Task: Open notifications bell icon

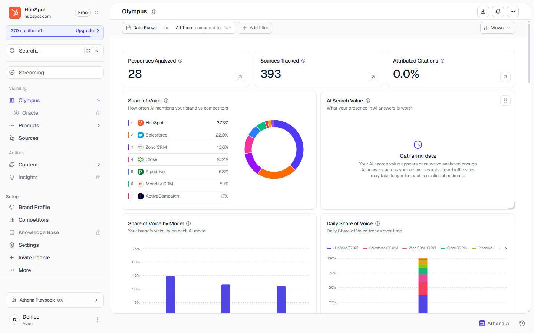Action: tap(498, 11)
